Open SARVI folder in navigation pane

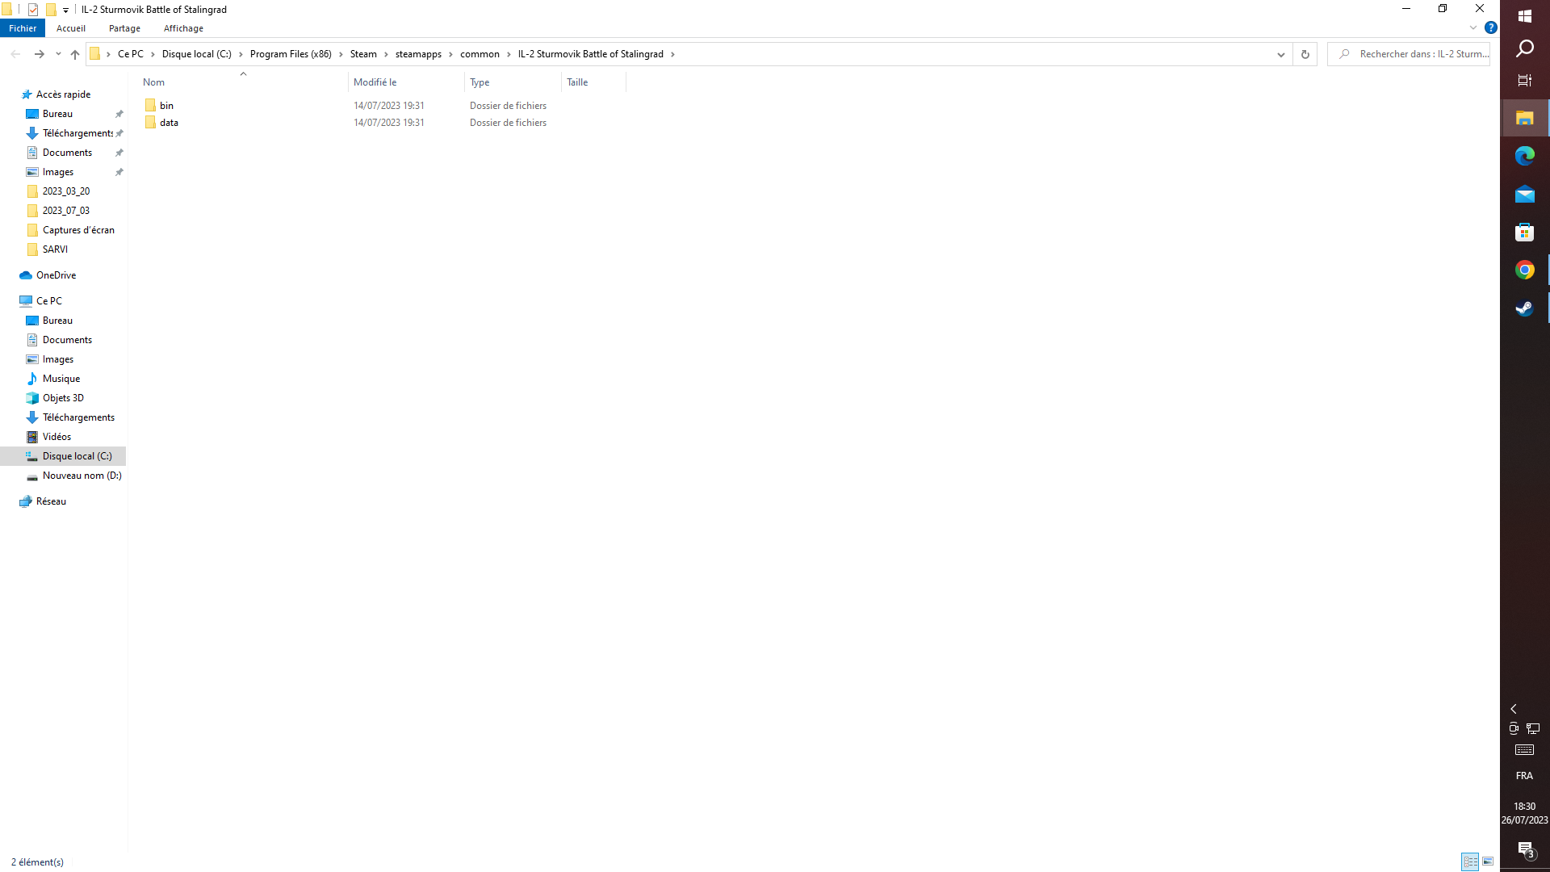(55, 249)
